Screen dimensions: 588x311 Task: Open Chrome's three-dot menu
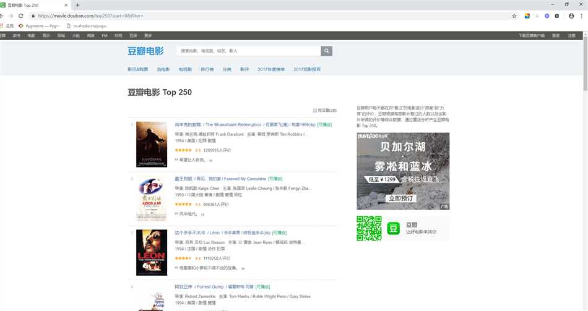pyautogui.click(x=582, y=15)
